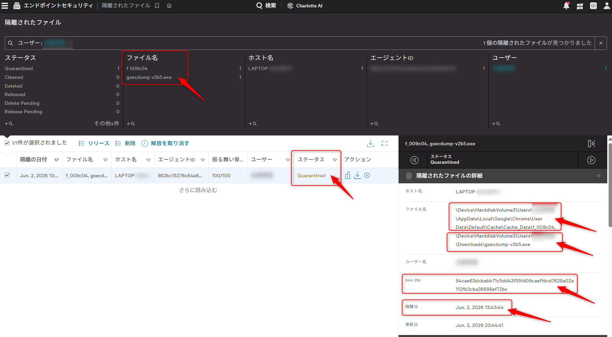Open the code/API tools icon
The image size is (612, 337).
[x=593, y=6]
